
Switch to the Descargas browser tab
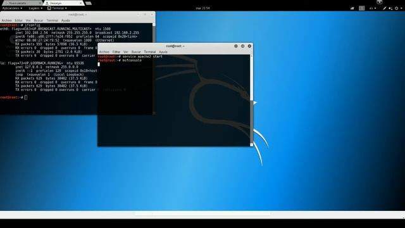63,3
